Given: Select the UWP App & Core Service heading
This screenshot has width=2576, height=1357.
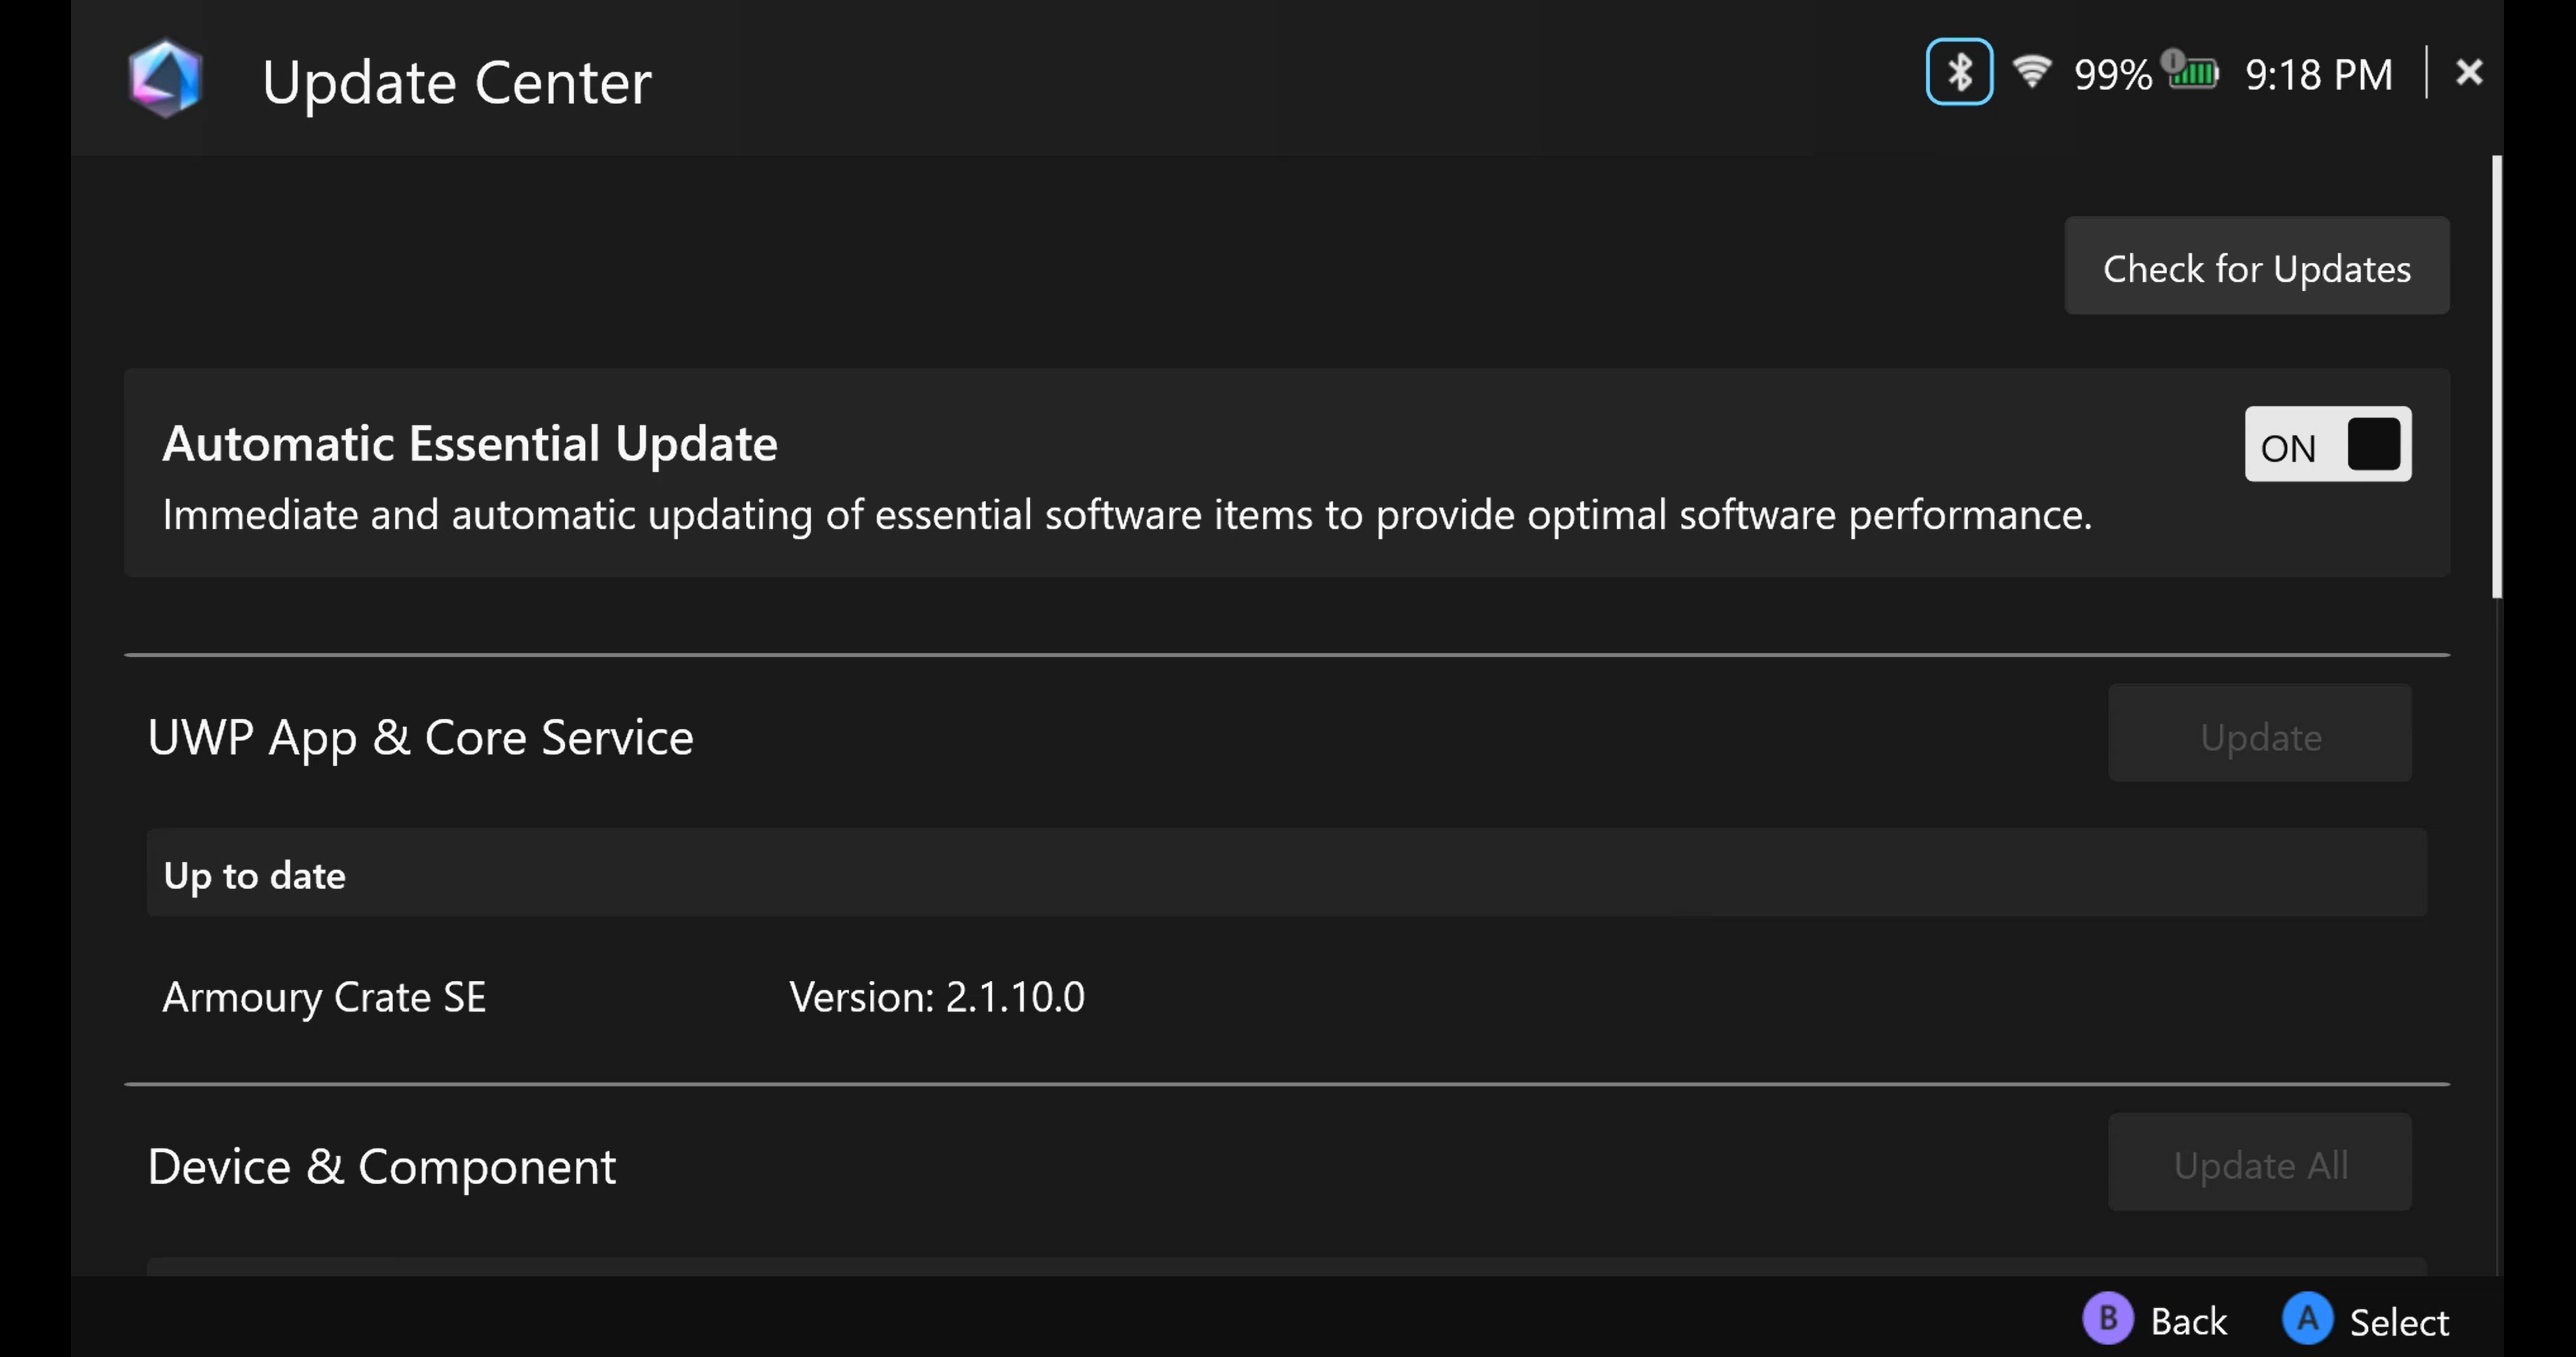Looking at the screenshot, I should coord(420,737).
